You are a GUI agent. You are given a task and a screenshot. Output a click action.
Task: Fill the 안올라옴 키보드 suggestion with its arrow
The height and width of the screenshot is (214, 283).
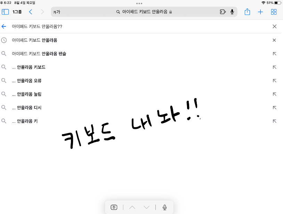[x=275, y=67]
